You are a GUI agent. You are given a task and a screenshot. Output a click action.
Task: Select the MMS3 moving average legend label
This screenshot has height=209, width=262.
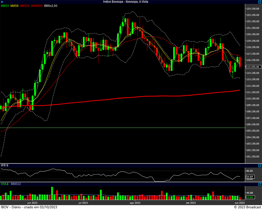[x=5, y=6]
